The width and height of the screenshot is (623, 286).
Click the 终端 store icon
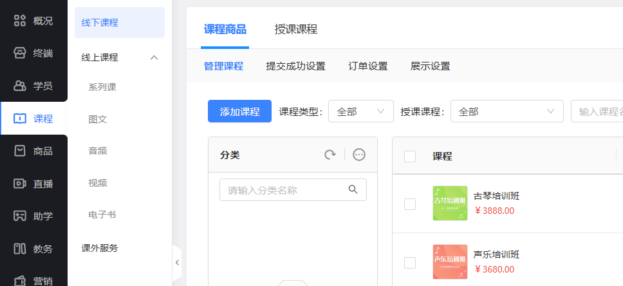click(x=20, y=53)
